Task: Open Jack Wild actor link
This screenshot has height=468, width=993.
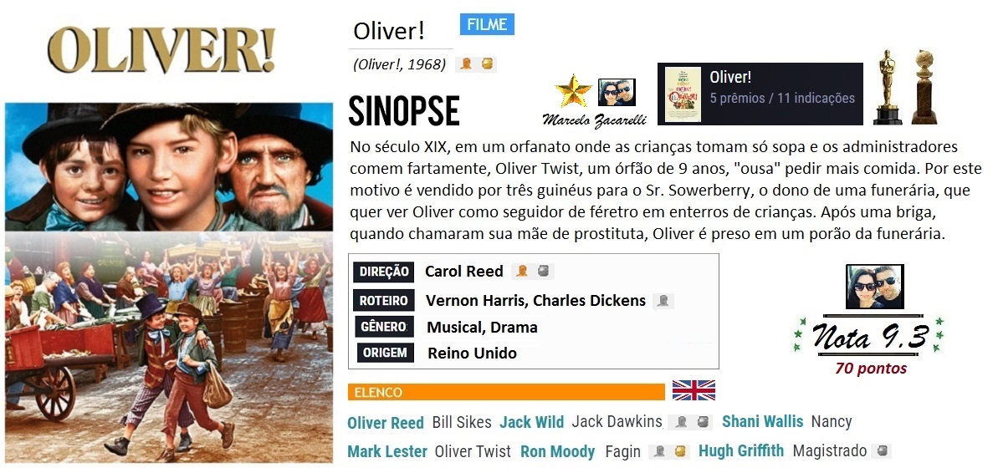Action: [x=531, y=422]
